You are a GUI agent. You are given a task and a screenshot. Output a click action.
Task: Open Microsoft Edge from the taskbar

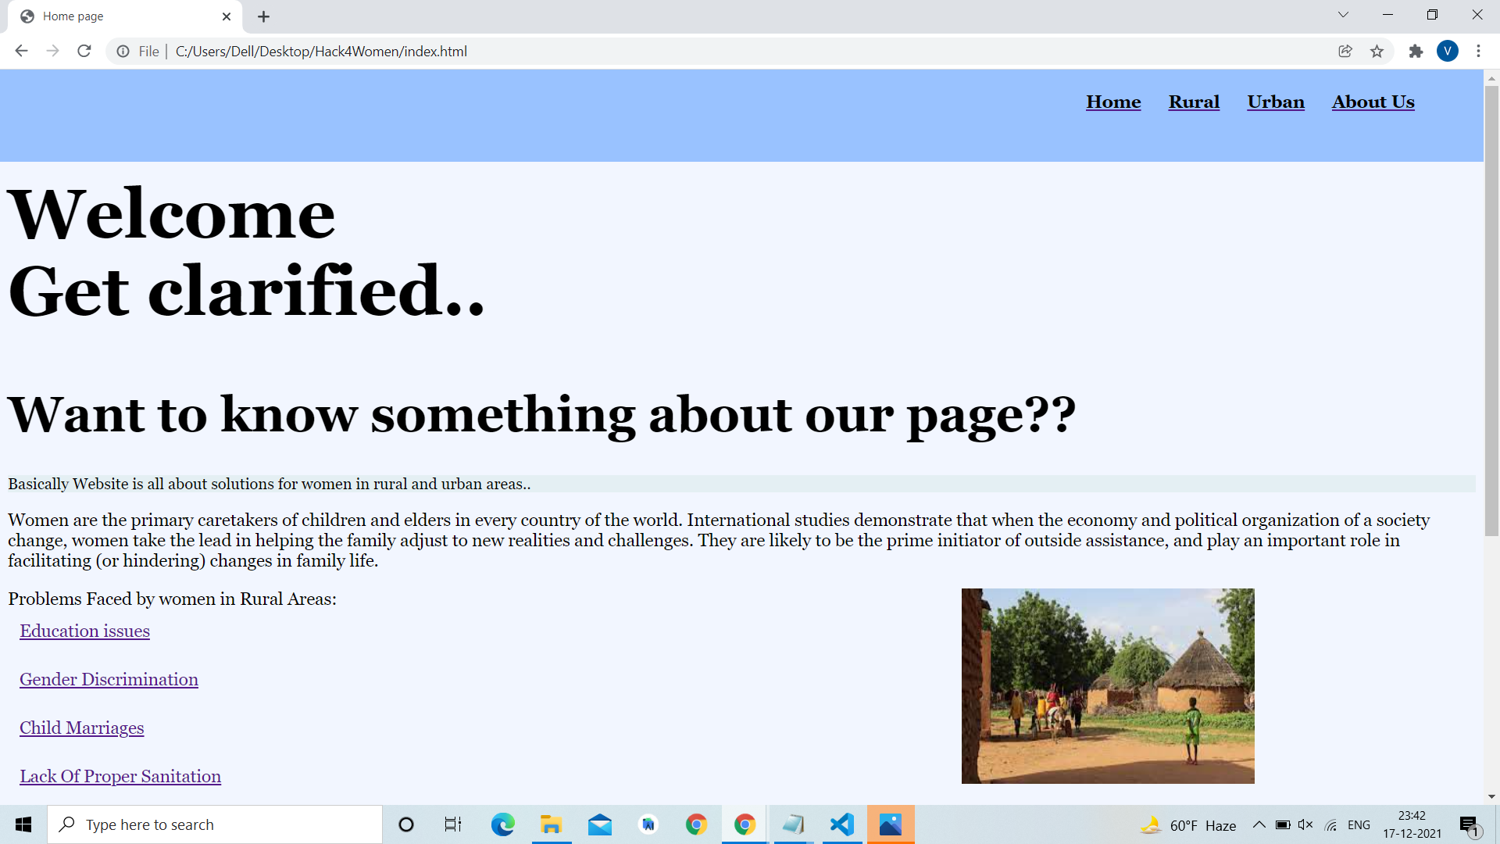[502, 824]
